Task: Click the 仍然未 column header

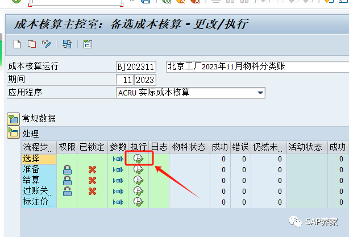Action: (x=269, y=147)
